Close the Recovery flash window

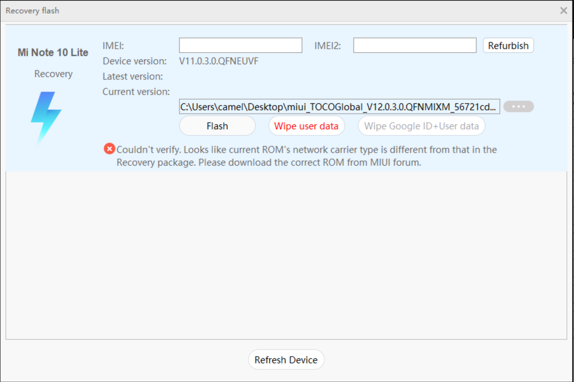pyautogui.click(x=563, y=11)
